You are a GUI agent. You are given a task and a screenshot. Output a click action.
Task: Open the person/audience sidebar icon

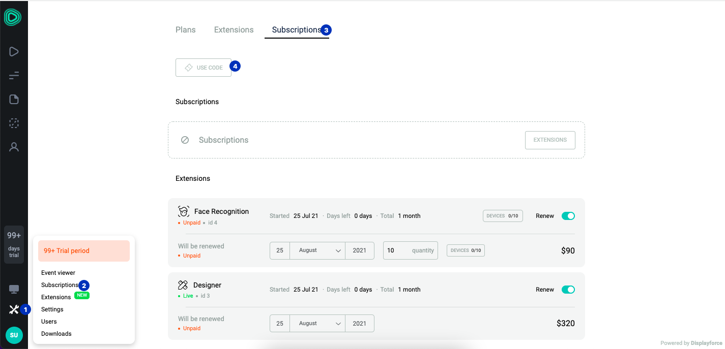pos(14,147)
